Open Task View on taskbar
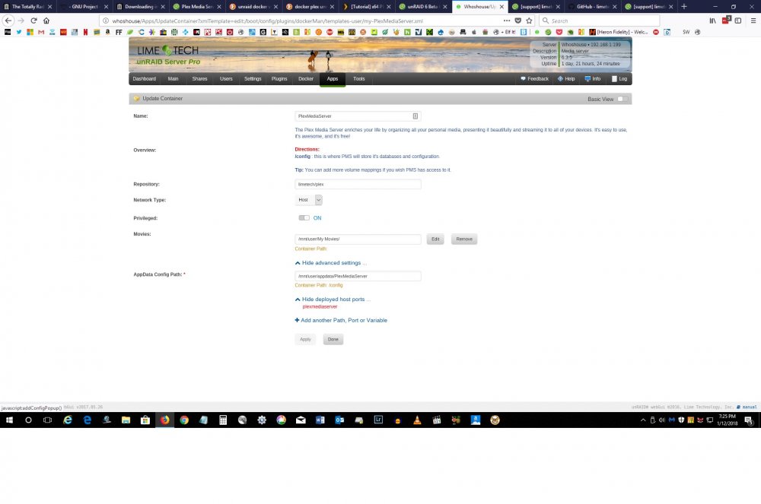Image resolution: width=761 pixels, height=504 pixels. click(x=47, y=420)
